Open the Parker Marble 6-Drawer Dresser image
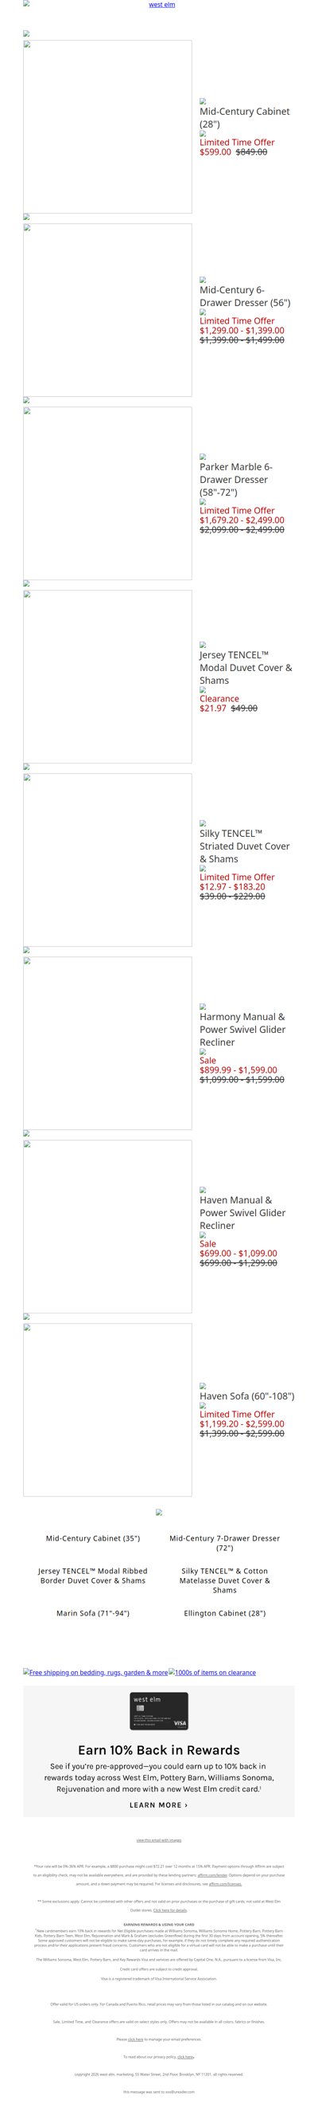The height and width of the screenshot is (2104, 318). pos(107,493)
